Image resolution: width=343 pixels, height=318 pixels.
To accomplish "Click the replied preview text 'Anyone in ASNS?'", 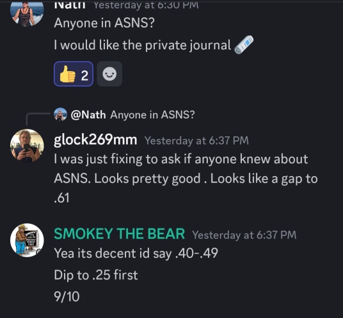I will tap(152, 115).
